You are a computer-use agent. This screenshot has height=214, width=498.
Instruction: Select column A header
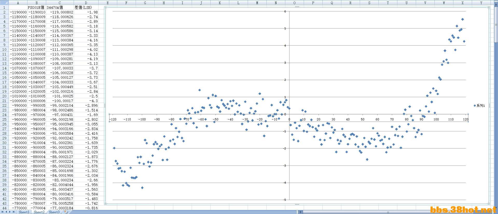(18, 3)
